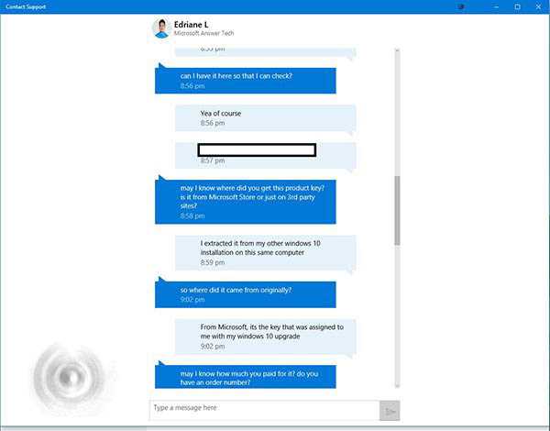Click 'Microsoft Answer Tech' subtitle
Viewport: 550px width, 431px height.
click(x=203, y=33)
